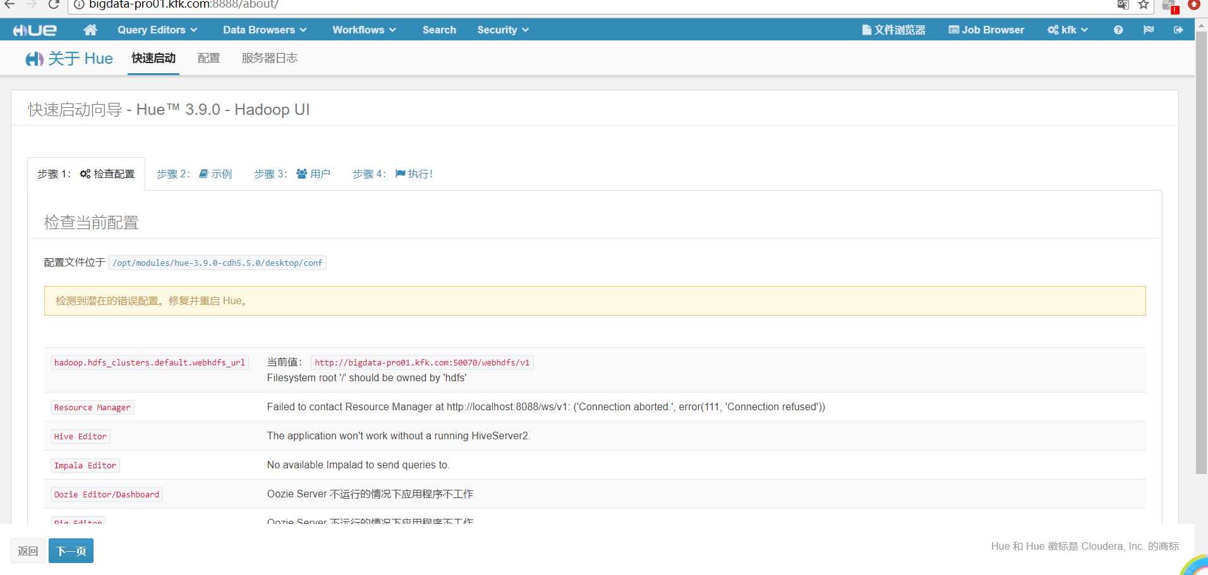The width and height of the screenshot is (1208, 575).
Task: Reload the page in the browser
Action: click(54, 5)
